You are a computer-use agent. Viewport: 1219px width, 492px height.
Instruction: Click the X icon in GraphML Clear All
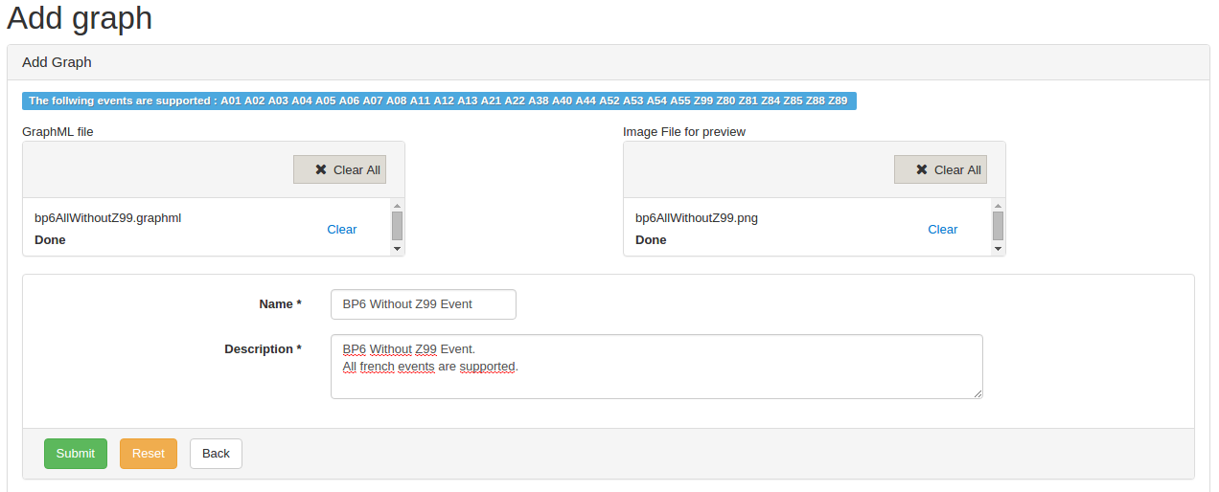321,169
